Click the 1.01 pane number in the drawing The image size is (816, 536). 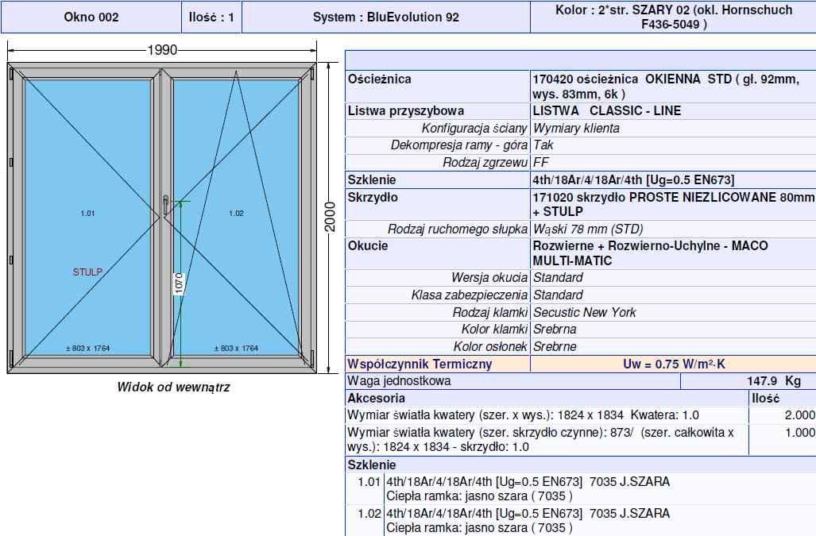pyautogui.click(x=87, y=214)
